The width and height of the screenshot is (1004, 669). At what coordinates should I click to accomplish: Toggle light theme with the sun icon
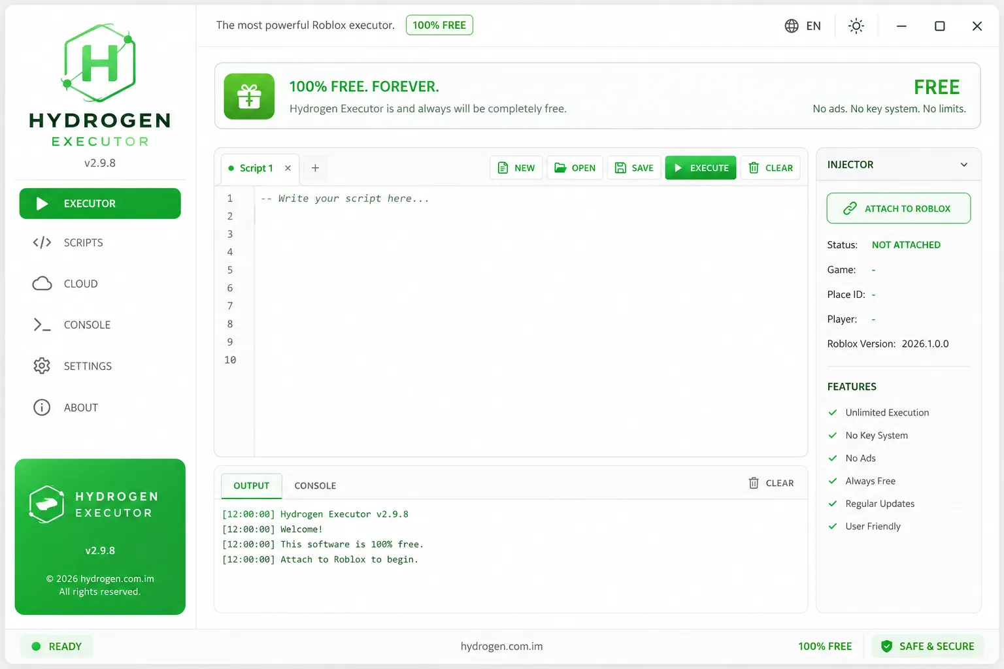coord(856,26)
